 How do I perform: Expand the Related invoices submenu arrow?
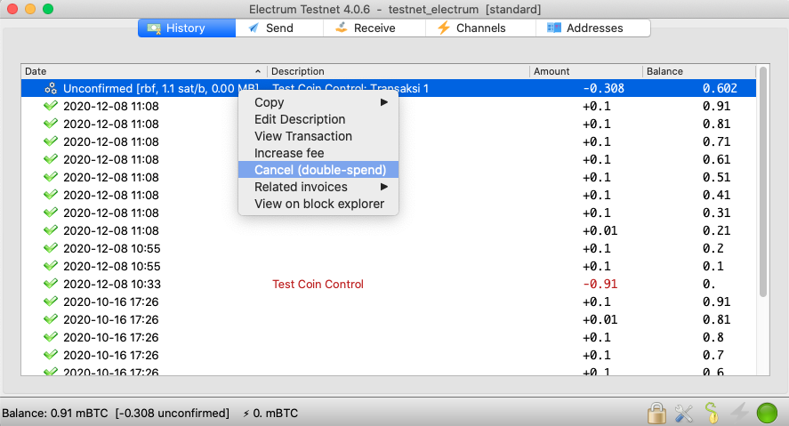[384, 187]
